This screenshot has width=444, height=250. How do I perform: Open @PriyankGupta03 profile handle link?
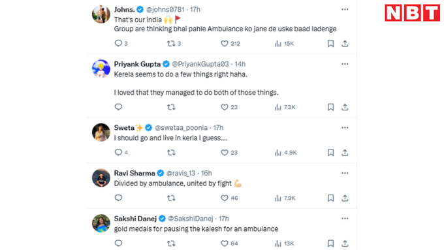200,64
